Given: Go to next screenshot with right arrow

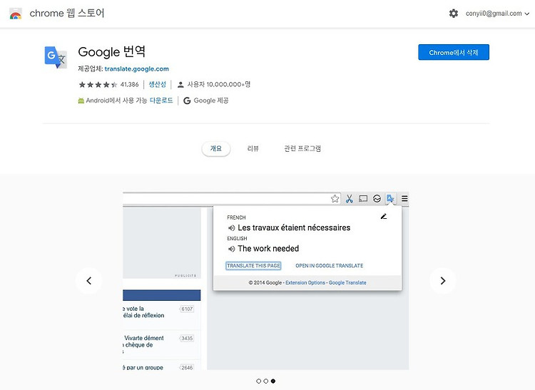Looking at the screenshot, I should [x=443, y=281].
